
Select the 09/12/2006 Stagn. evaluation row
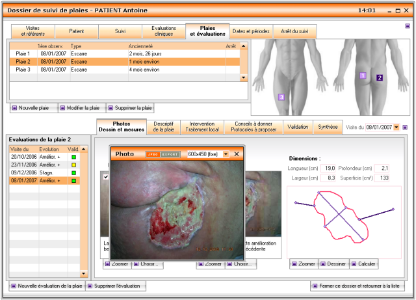tap(45, 173)
